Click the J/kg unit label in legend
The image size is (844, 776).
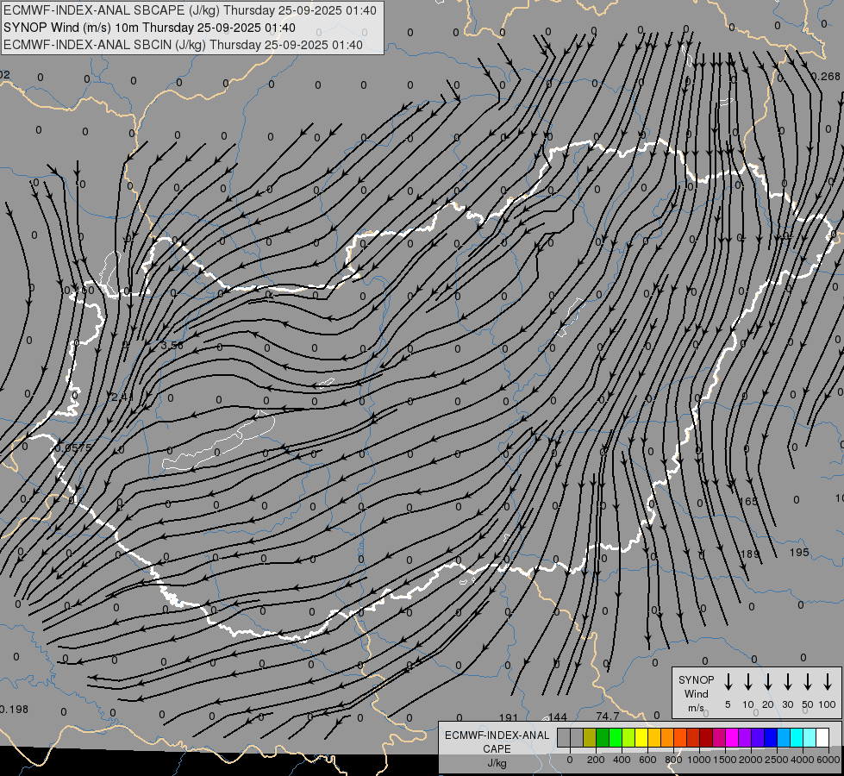497,763
